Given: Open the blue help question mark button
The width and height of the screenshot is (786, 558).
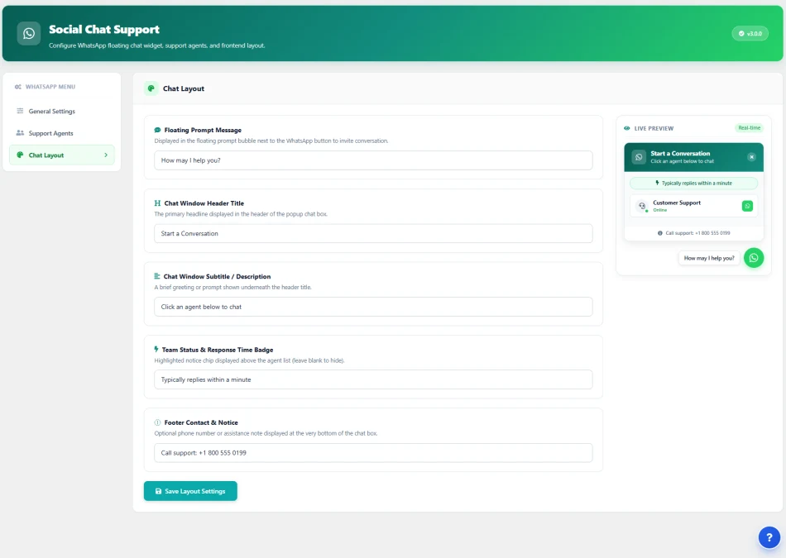Looking at the screenshot, I should click(x=769, y=537).
